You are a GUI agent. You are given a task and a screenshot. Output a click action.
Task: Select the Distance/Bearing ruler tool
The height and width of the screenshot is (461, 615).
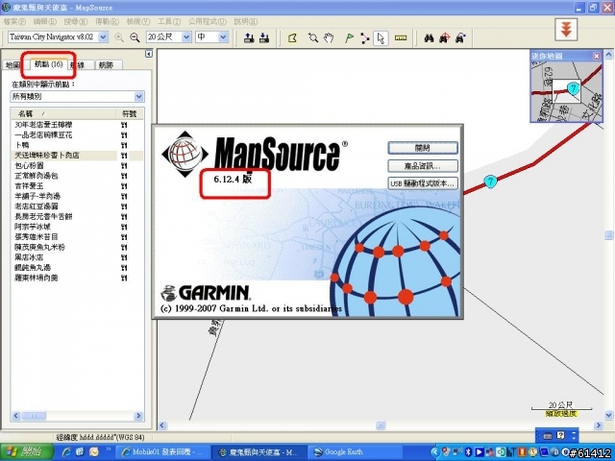coord(401,38)
